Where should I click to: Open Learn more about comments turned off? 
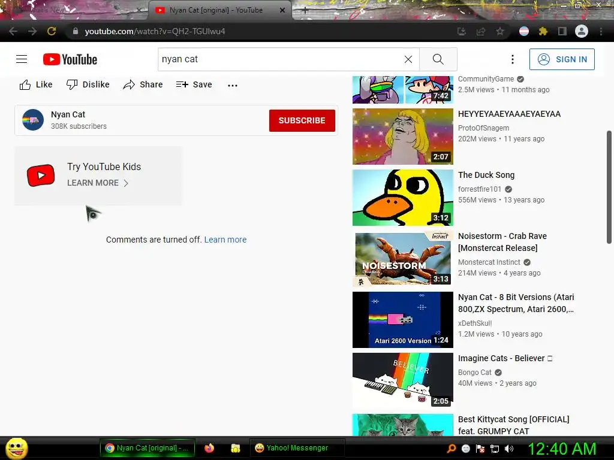pyautogui.click(x=225, y=240)
